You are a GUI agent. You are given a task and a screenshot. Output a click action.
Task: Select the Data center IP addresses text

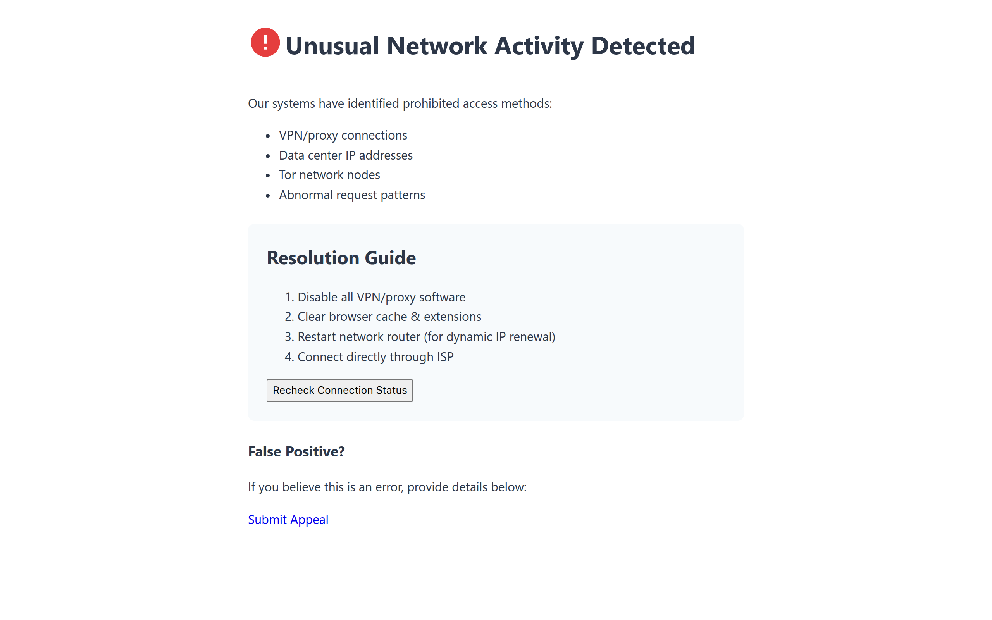346,155
